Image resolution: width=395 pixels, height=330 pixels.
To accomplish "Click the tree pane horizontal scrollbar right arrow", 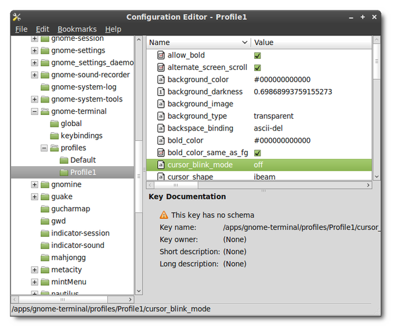I will coord(130,300).
